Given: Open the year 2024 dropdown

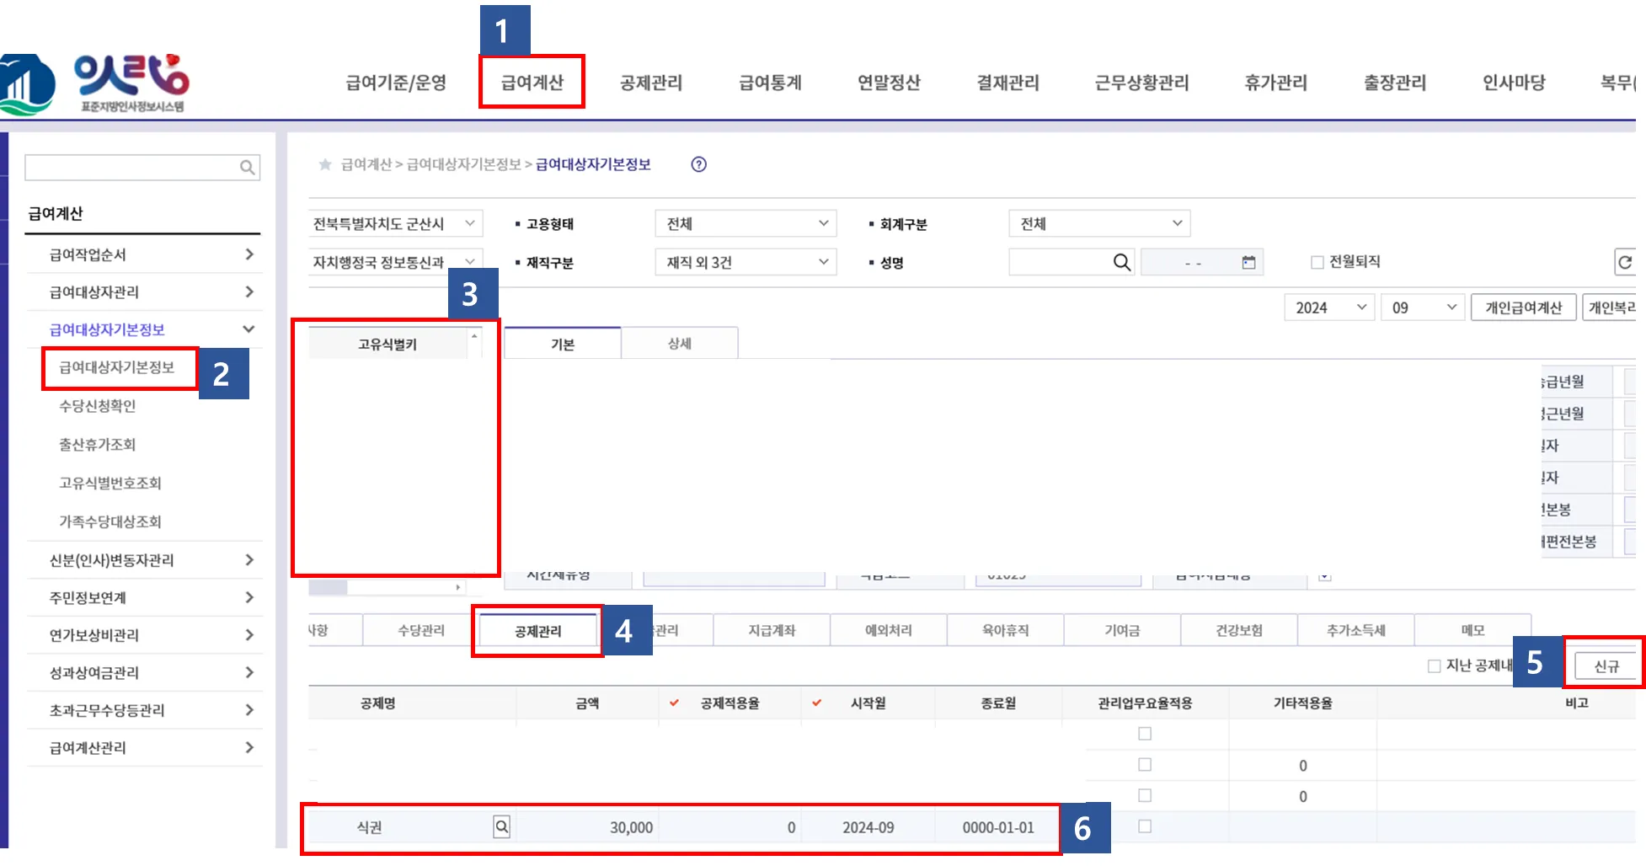Looking at the screenshot, I should 1329,307.
